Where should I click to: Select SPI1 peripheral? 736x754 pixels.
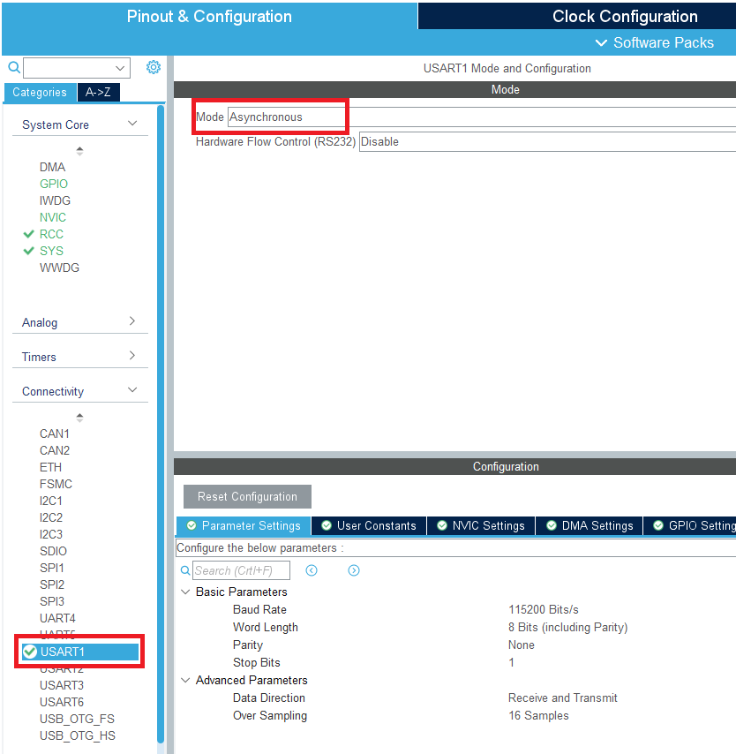[x=52, y=568]
